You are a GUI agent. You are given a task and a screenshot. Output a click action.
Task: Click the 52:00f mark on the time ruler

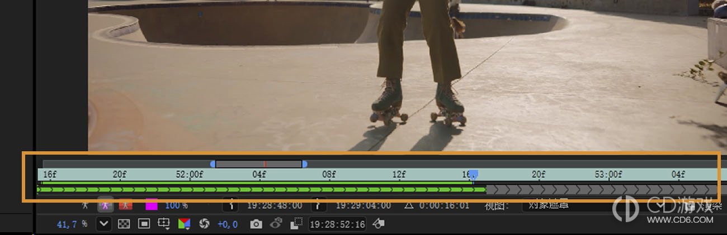click(x=190, y=175)
